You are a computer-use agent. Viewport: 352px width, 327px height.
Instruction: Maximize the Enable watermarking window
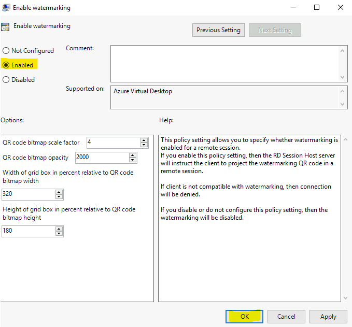pyautogui.click(x=317, y=8)
